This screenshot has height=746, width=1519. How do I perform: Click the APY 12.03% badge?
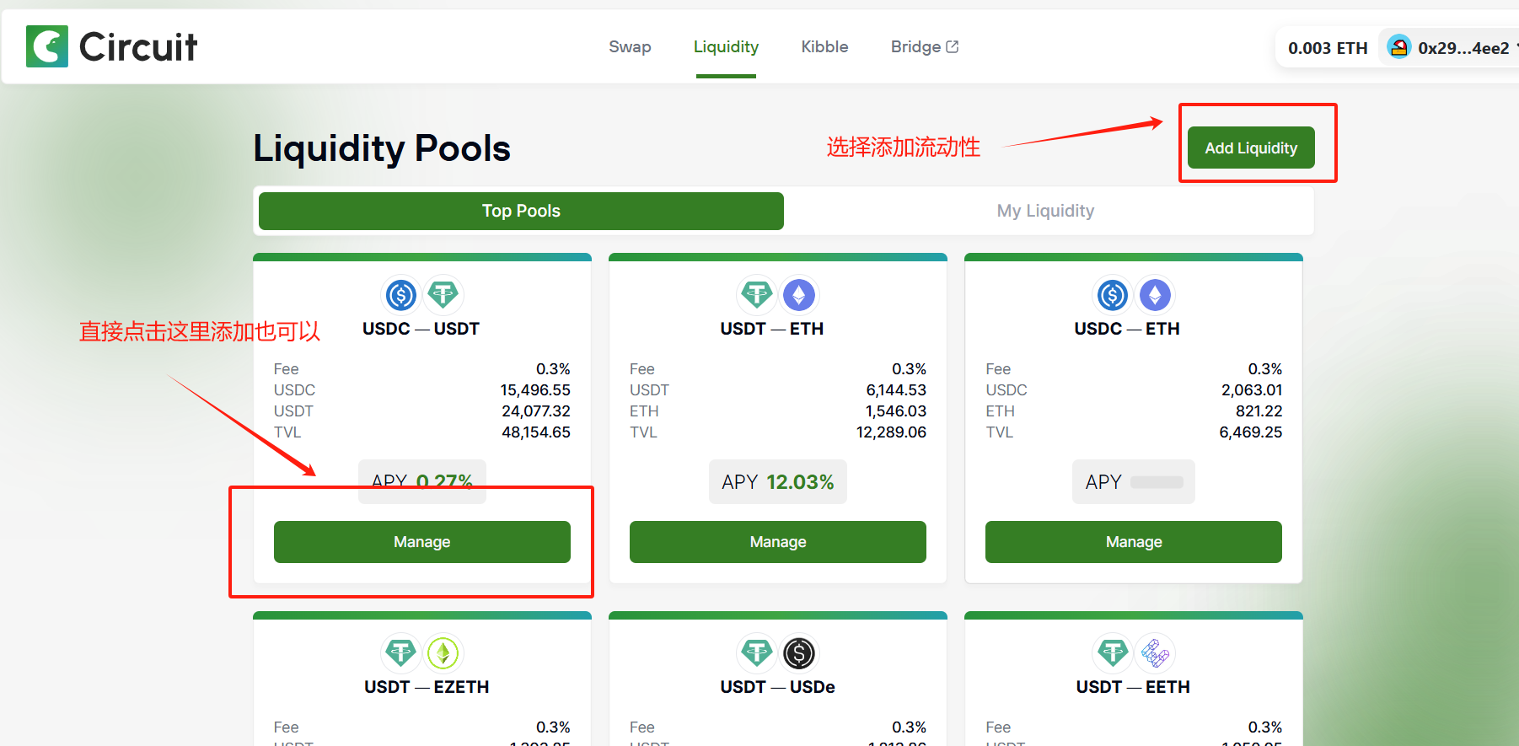pyautogui.click(x=778, y=482)
